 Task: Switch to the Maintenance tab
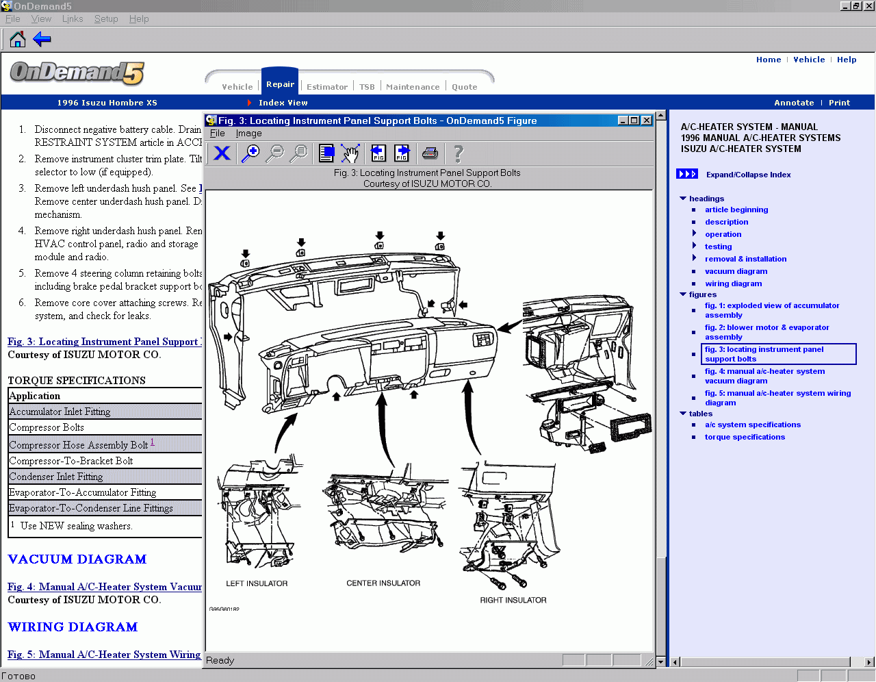(x=413, y=87)
